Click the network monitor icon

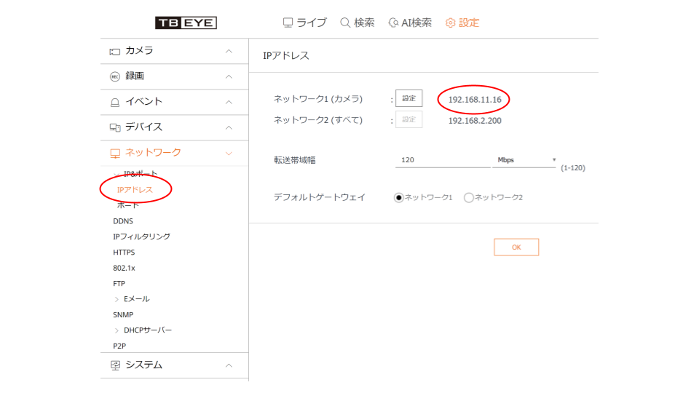(115, 154)
